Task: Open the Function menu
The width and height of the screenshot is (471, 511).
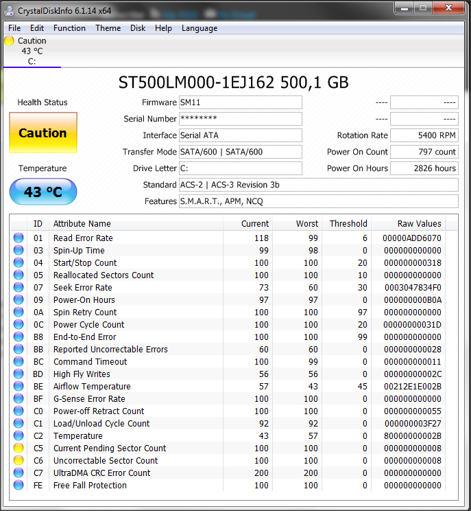Action: point(69,28)
